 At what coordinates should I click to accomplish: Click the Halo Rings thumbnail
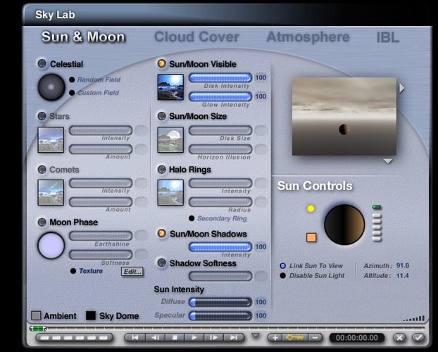pos(170,192)
